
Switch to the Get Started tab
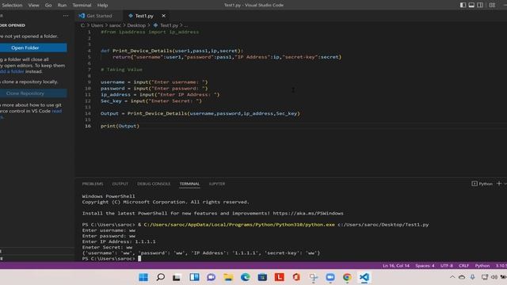point(99,16)
